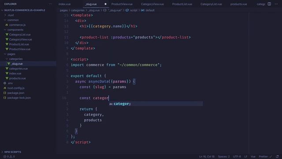The image size is (282, 159).
Task: Click the abc icon in suggestion
Action: point(111,104)
